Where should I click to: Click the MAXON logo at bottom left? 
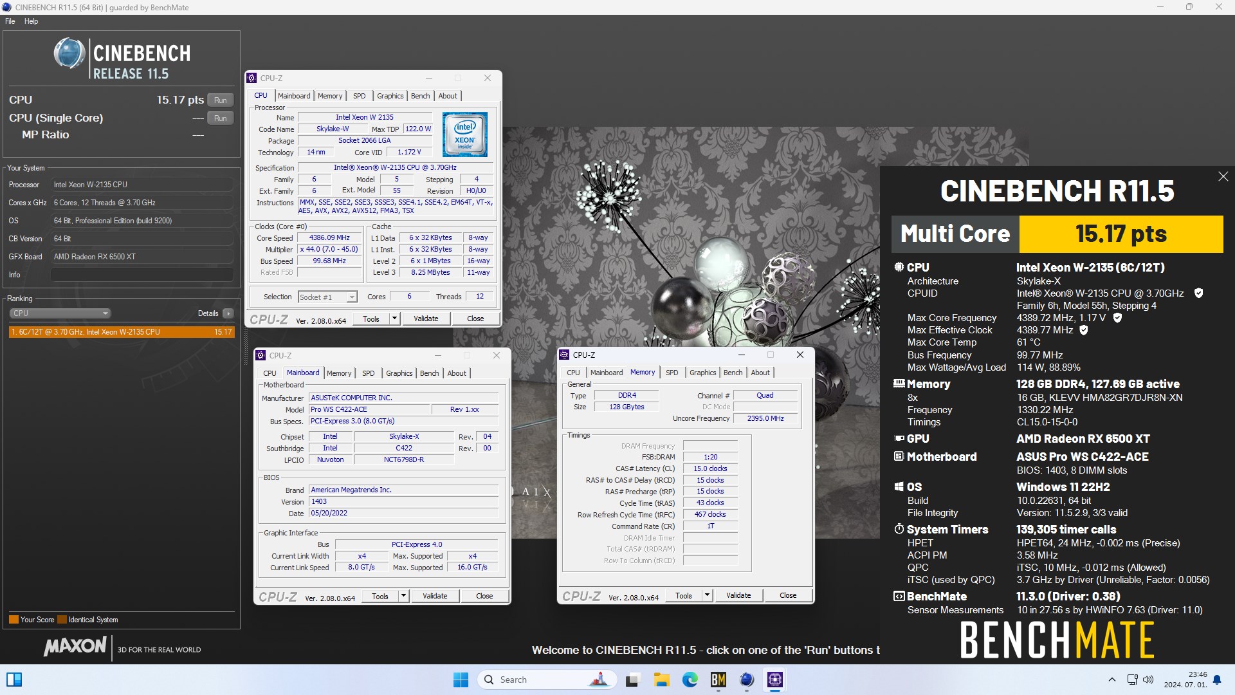[75, 647]
